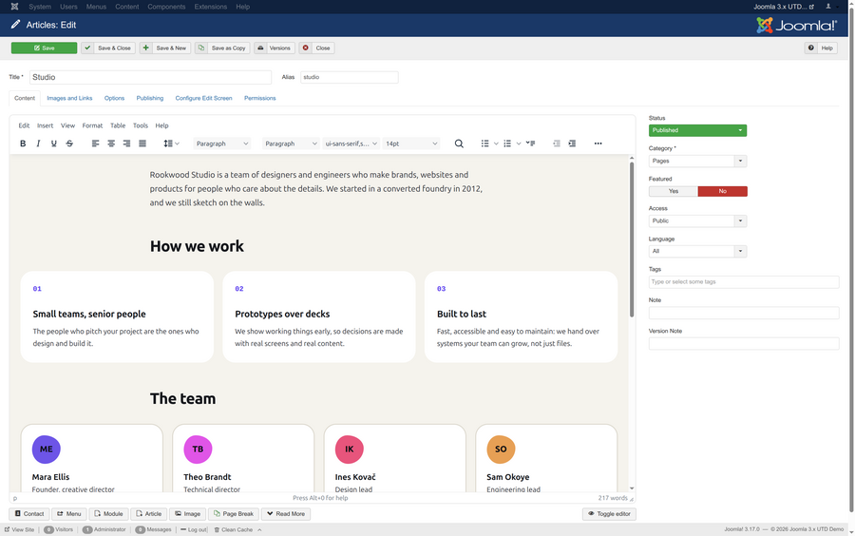The height and width of the screenshot is (536, 855).
Task: Open editor Format menu
Action: 92,125
